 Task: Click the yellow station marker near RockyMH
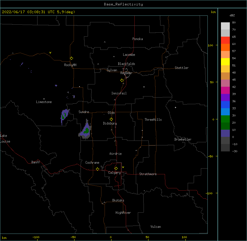pos(72,58)
